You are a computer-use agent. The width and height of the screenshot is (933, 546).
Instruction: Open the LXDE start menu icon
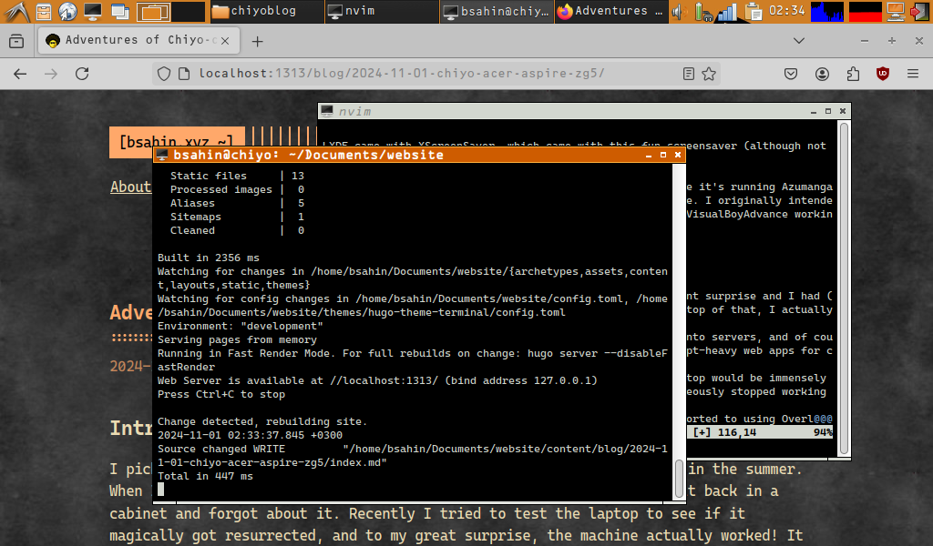pos(16,11)
